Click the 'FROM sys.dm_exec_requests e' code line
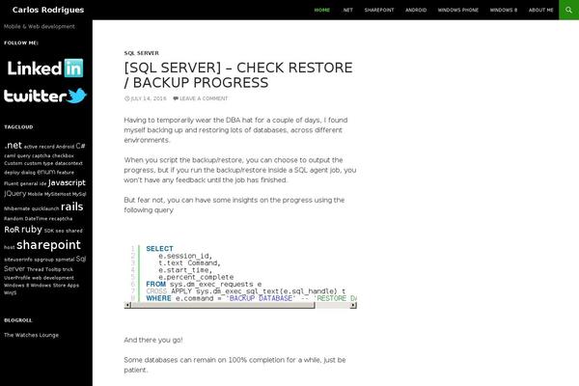This screenshot has width=579, height=386. 204,284
